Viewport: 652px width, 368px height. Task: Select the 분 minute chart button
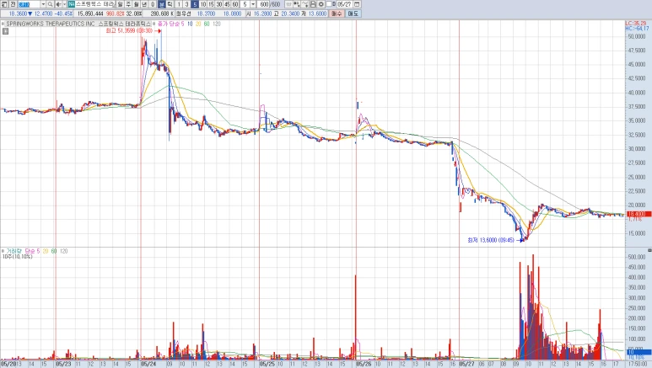(x=162, y=4)
